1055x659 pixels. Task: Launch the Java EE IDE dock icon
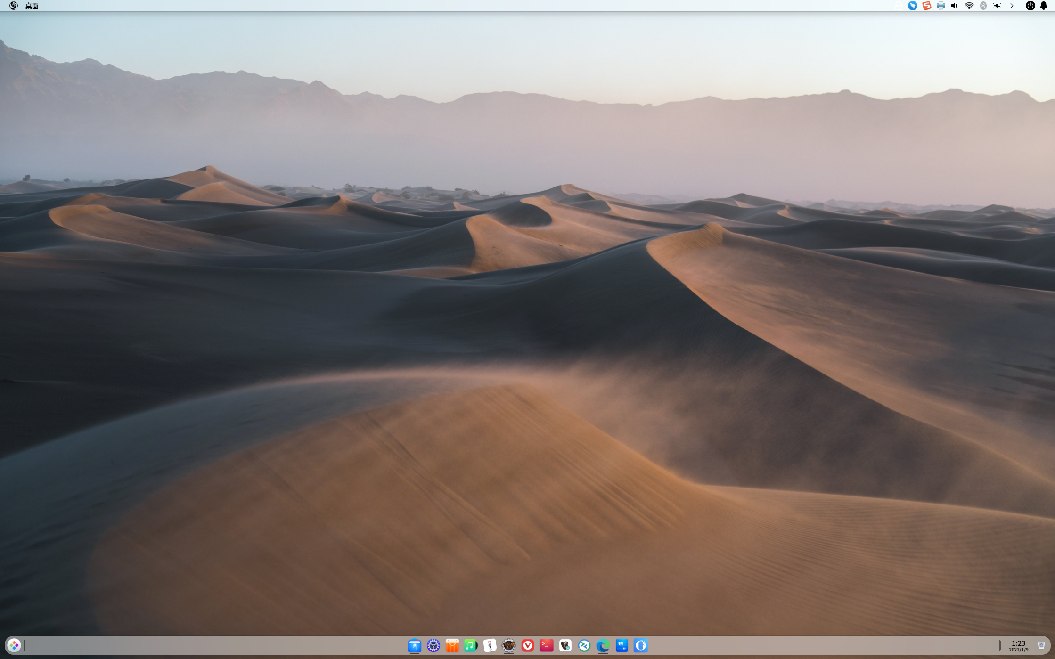pos(508,645)
